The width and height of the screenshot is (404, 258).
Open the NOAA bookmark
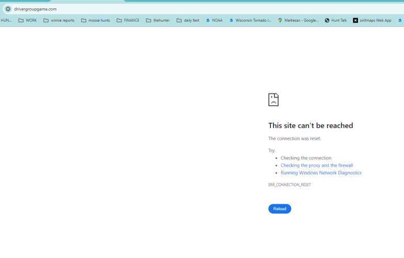(x=214, y=20)
